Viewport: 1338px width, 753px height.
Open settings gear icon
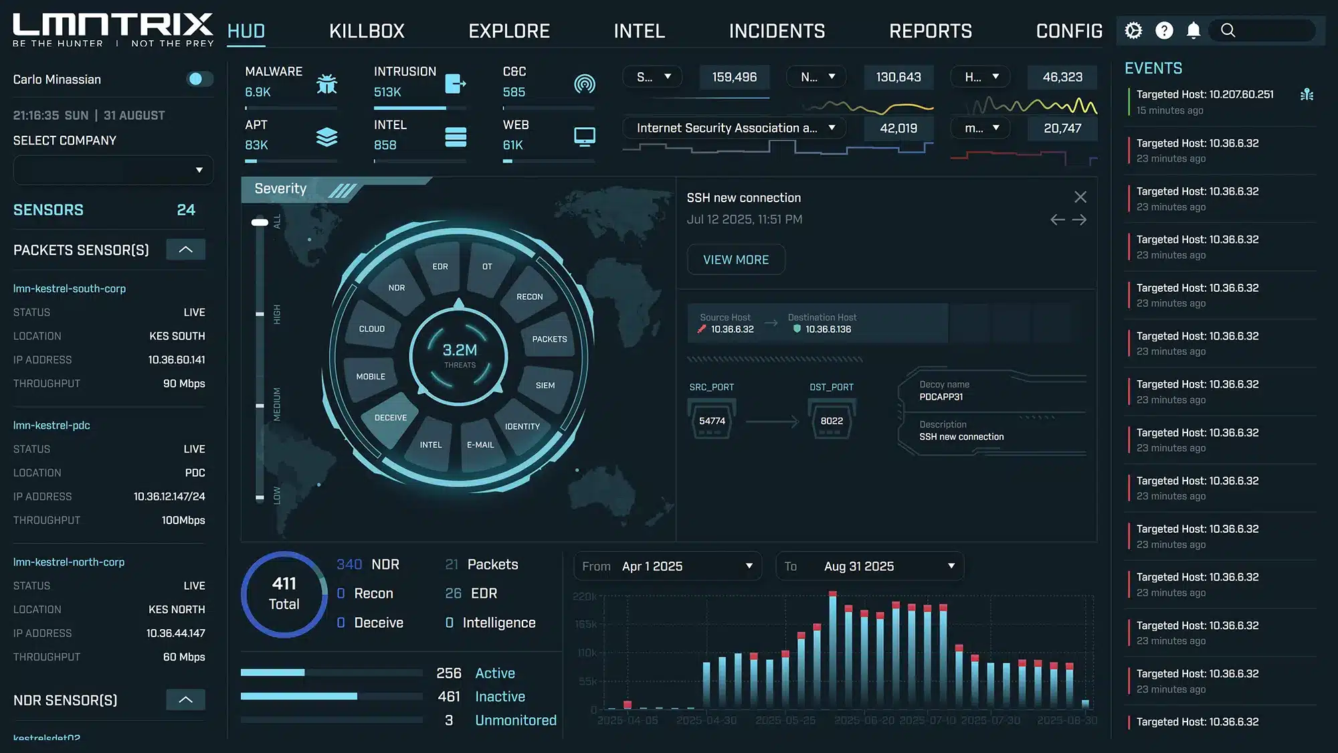pos(1133,31)
